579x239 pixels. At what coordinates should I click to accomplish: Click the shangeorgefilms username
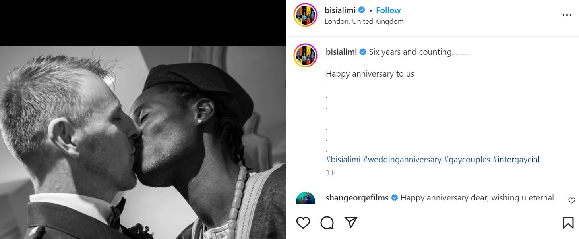[x=357, y=198]
